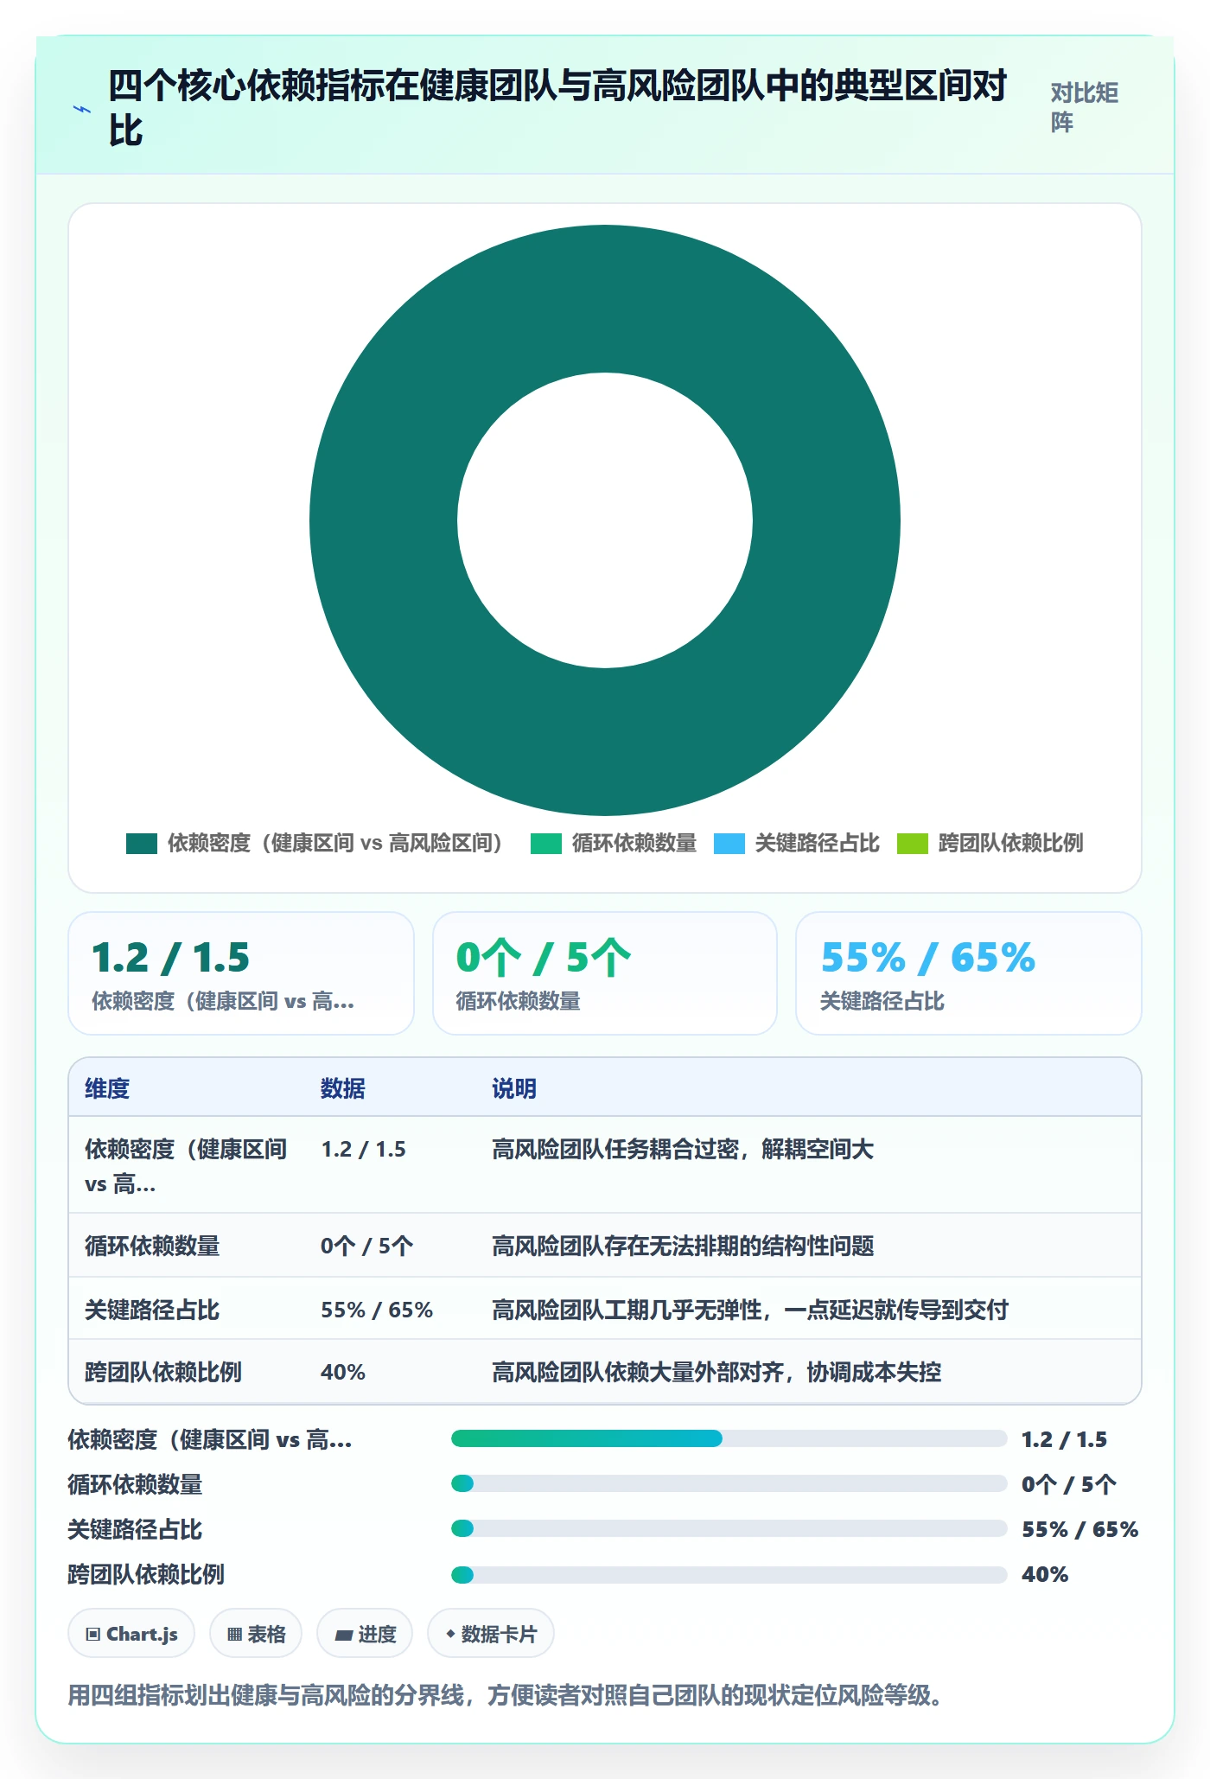1210x1779 pixels.
Task: Toggle the 循环依赖数量 legend color swatch
Action: 546,843
